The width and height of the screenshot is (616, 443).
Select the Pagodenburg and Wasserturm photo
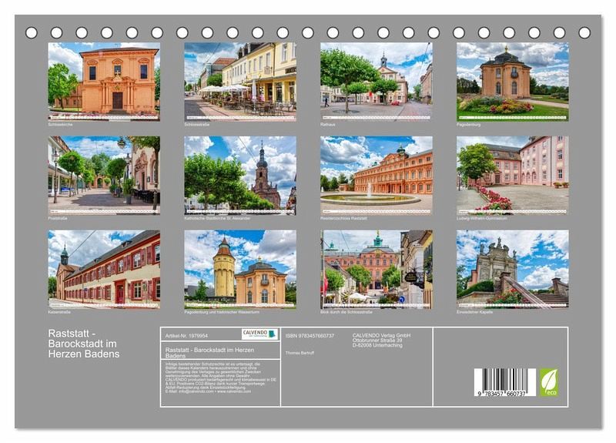(239, 267)
